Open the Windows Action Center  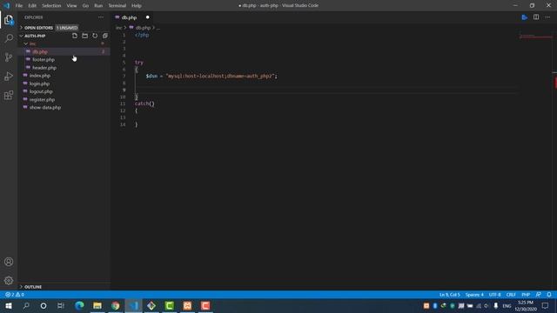point(546,305)
